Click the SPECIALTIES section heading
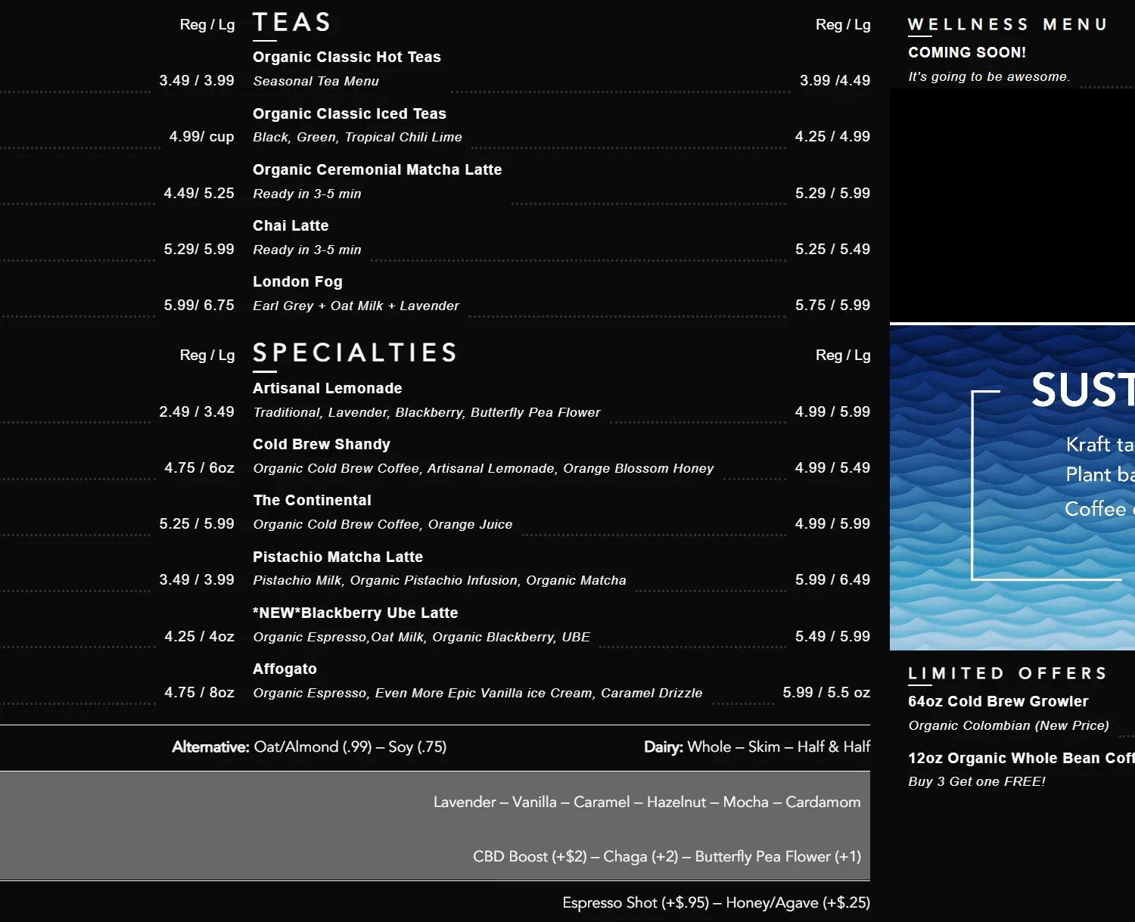This screenshot has width=1135, height=922. point(355,352)
